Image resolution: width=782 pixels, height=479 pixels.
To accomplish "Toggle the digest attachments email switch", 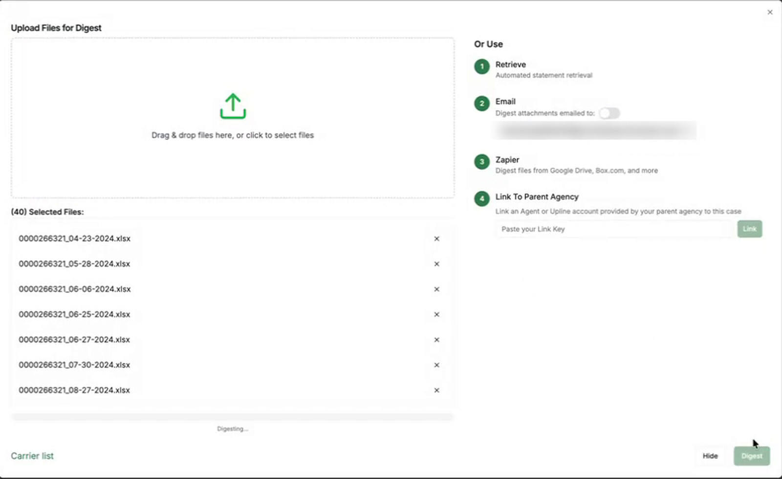I will tap(609, 113).
